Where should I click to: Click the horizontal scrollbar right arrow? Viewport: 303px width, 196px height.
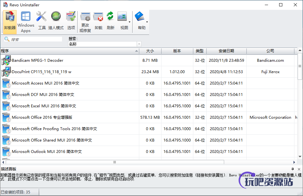pyautogui.click(x=294, y=162)
